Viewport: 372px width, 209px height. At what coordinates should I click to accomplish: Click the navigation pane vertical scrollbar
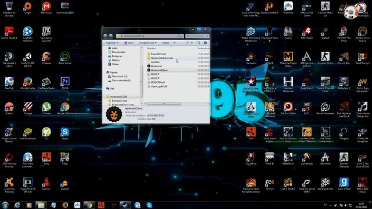[142, 82]
